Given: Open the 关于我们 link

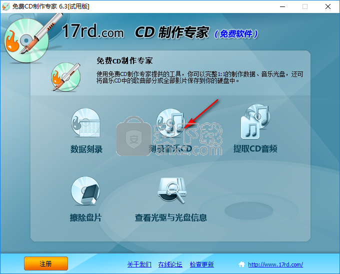Looking at the screenshot, I should [139, 264].
